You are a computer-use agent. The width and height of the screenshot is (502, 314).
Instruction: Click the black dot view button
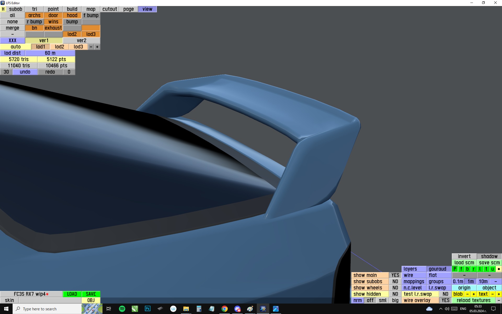coord(499,269)
